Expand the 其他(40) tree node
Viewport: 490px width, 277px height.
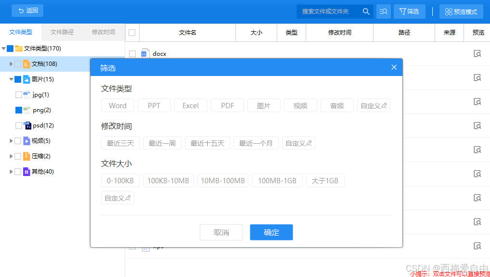11,172
